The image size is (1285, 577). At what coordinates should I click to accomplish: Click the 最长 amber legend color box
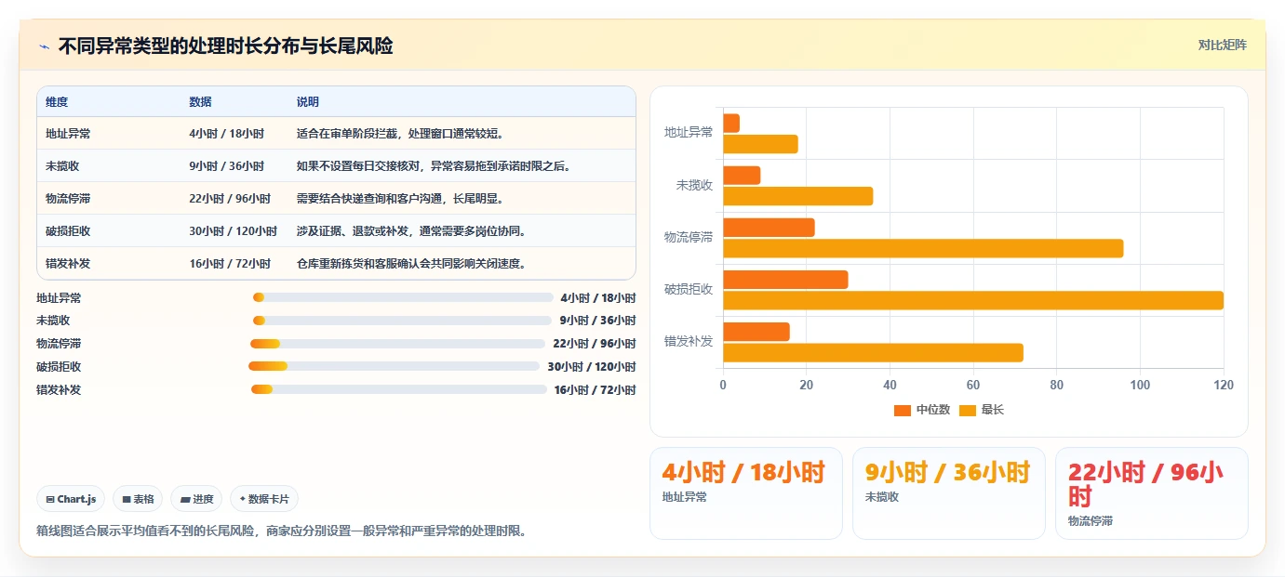[967, 411]
